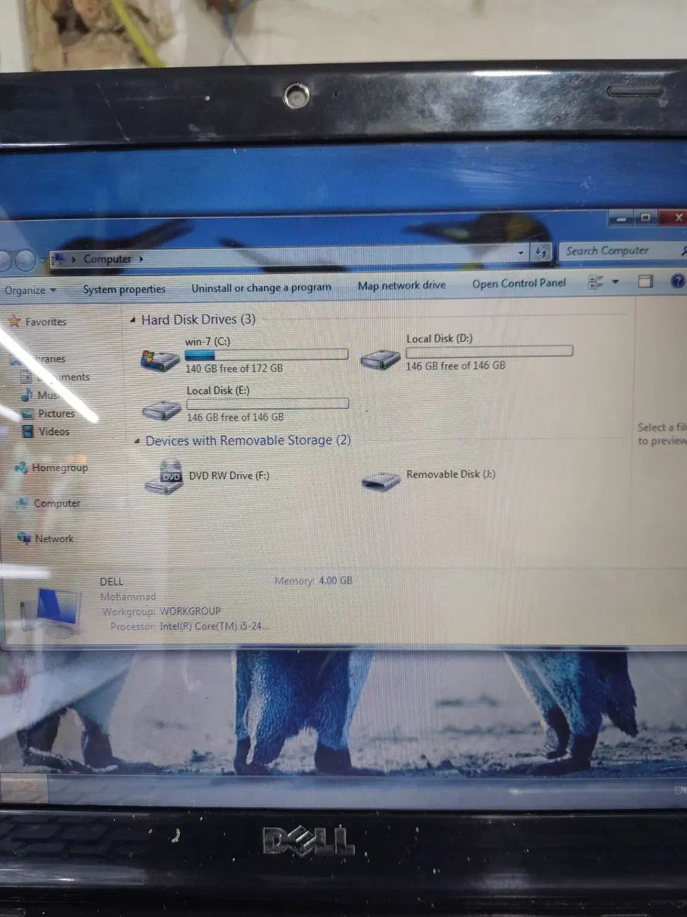The width and height of the screenshot is (687, 917).
Task: Maximize the Computer window
Action: point(645,217)
